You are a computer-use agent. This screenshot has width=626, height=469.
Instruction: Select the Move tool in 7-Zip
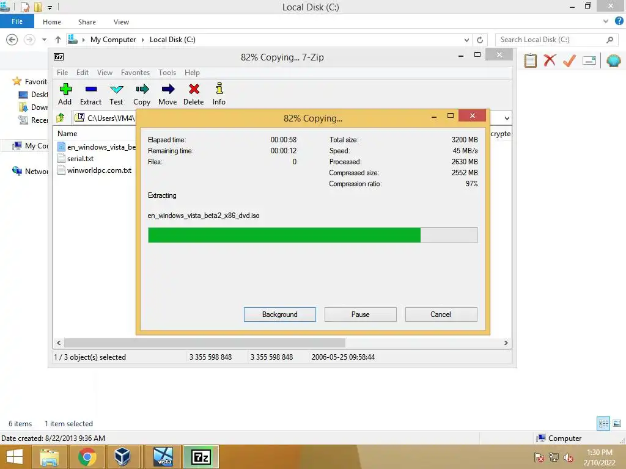(x=168, y=89)
